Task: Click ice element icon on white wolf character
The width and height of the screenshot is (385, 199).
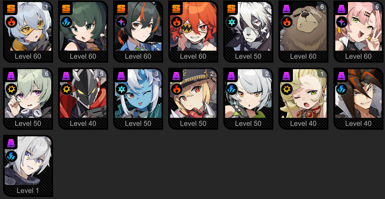Action: [x=231, y=22]
